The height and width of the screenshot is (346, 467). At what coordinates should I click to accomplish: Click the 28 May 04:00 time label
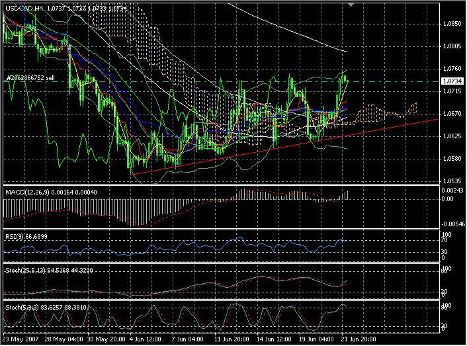click(x=64, y=339)
